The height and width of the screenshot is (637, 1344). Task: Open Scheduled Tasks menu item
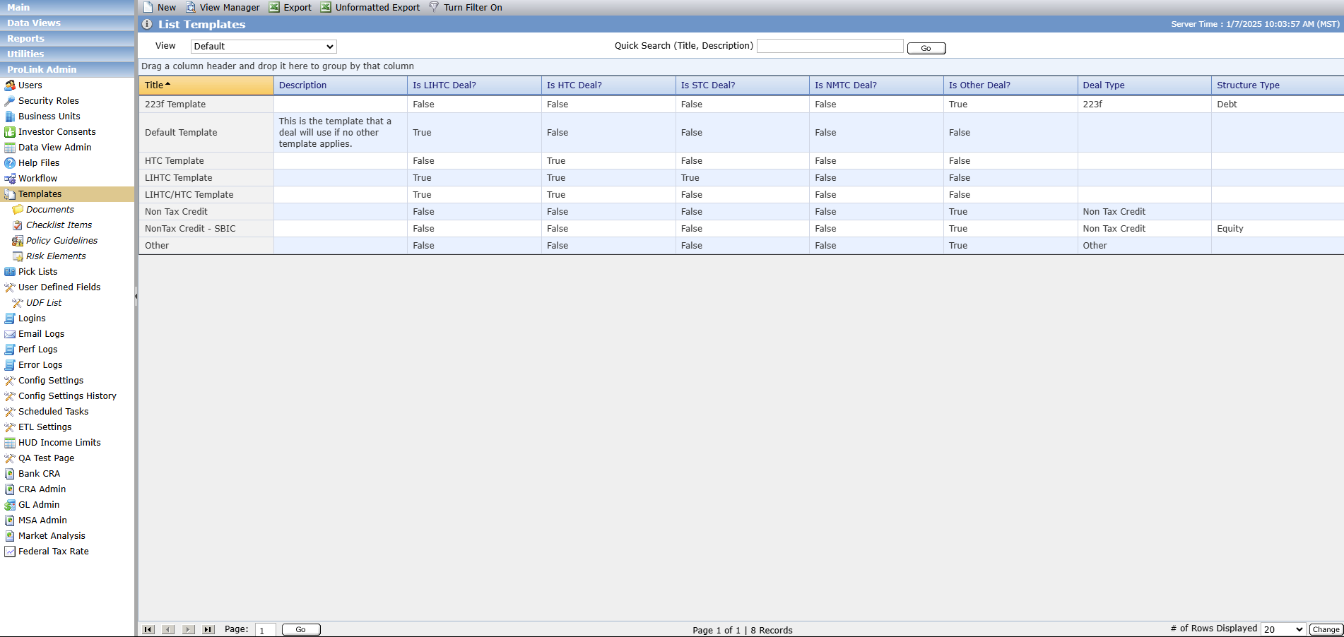tap(54, 412)
